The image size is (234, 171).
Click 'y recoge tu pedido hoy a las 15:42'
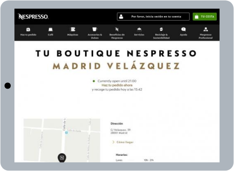(117, 89)
